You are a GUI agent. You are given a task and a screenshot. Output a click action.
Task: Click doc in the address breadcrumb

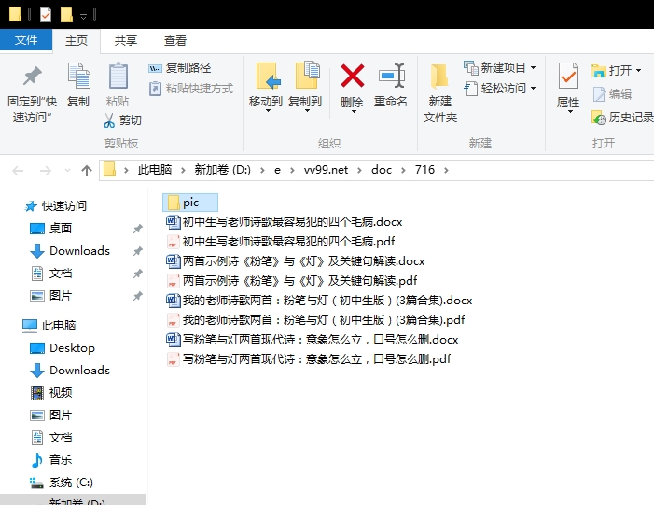tap(382, 170)
